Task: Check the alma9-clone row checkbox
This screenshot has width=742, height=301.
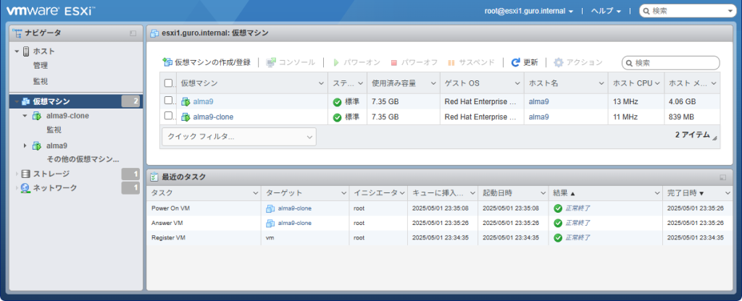Action: click(x=168, y=116)
